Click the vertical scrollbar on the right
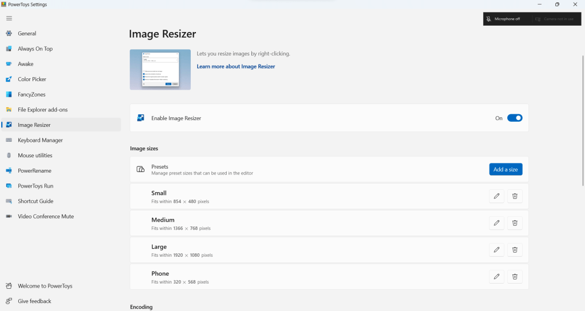The width and height of the screenshot is (585, 311). click(583, 120)
